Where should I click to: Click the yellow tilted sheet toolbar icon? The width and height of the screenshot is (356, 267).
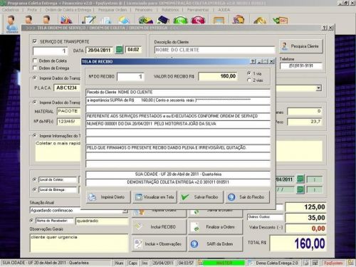125,20
